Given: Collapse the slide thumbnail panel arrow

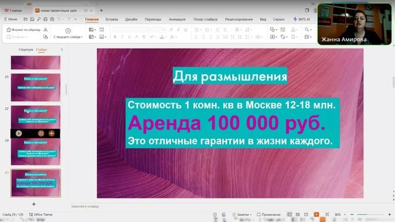Looking at the screenshot, I should coord(62,49).
